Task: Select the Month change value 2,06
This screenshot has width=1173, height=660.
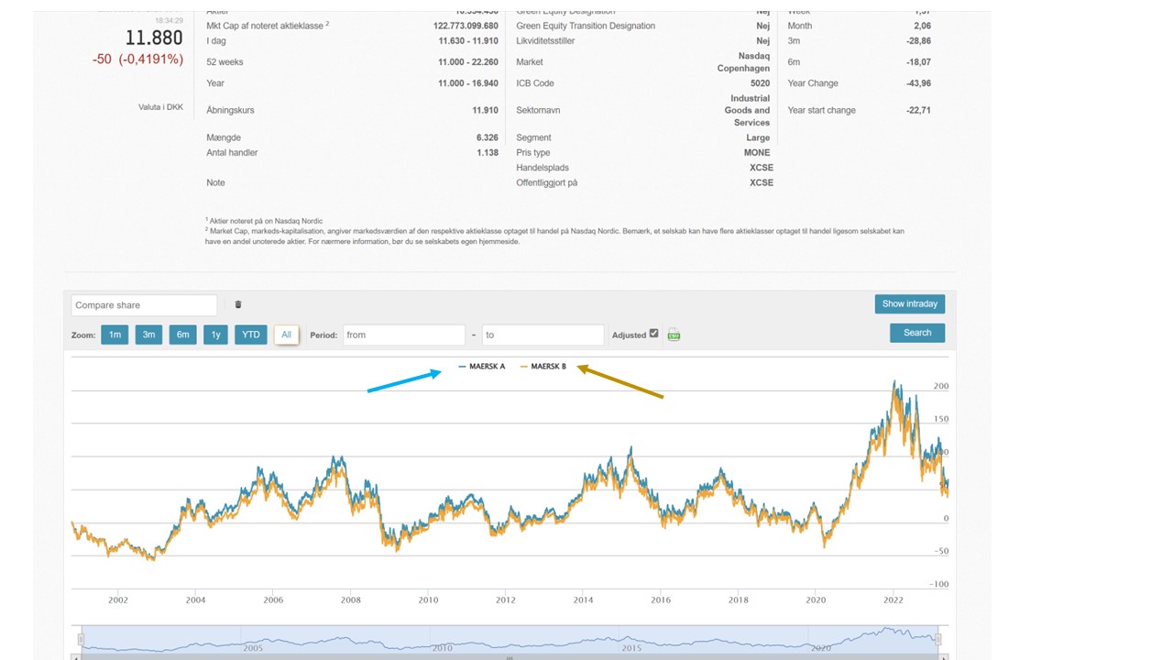Action: (923, 26)
